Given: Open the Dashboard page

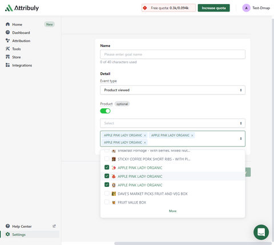Looking at the screenshot, I should pyautogui.click(x=21, y=32).
